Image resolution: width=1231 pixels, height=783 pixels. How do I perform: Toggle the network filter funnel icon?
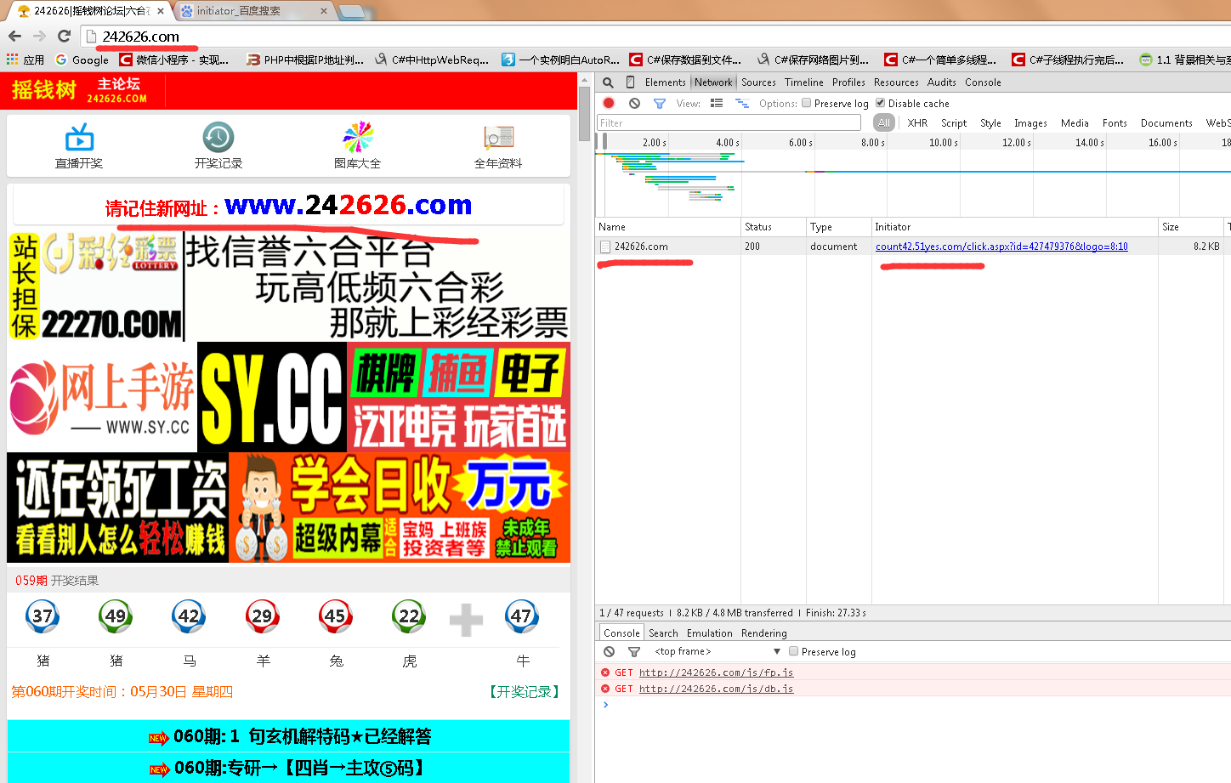(659, 103)
